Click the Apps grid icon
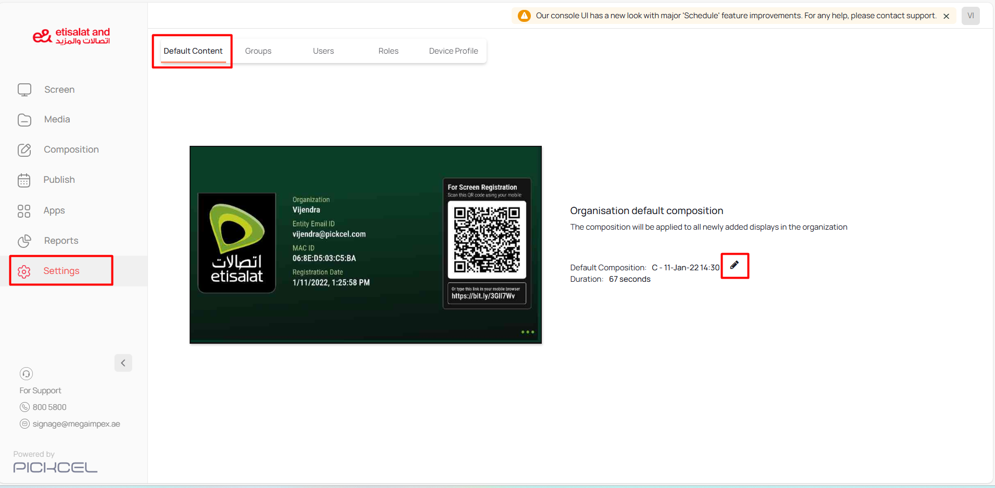Image resolution: width=995 pixels, height=488 pixels. pos(24,211)
